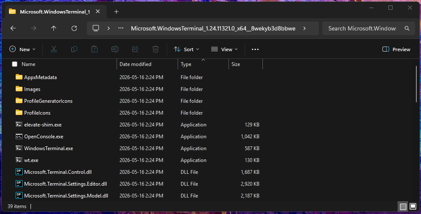This screenshot has width=421, height=214.
Task: Click the Cut scissors icon
Action: 54,49
